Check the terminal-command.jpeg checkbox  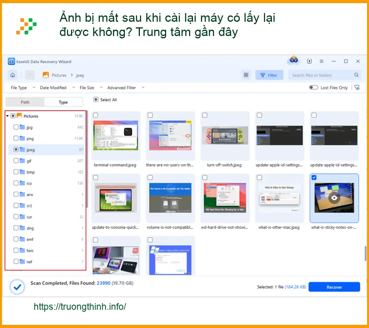pos(96,115)
